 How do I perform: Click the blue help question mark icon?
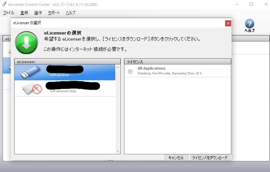point(250,24)
